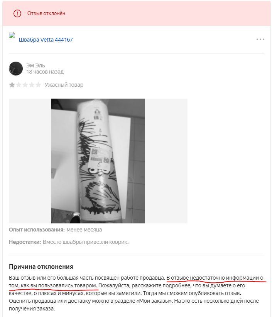Open the Швабра Vetta 444167 product link
Viewport: 272px width, 317px height.
pos(46,40)
